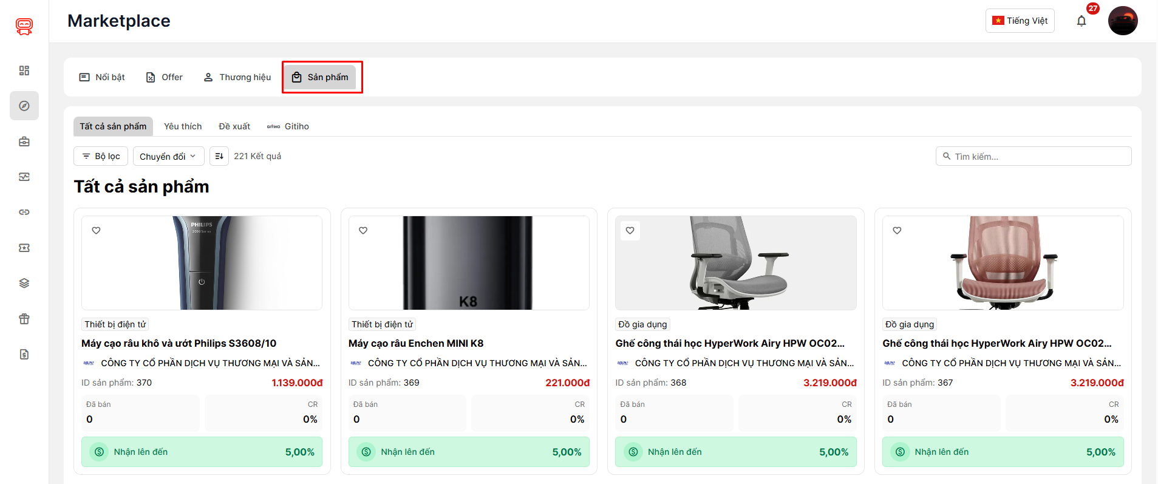
Task: Open the Tiếng Việt language selector
Action: pyautogui.click(x=1020, y=21)
